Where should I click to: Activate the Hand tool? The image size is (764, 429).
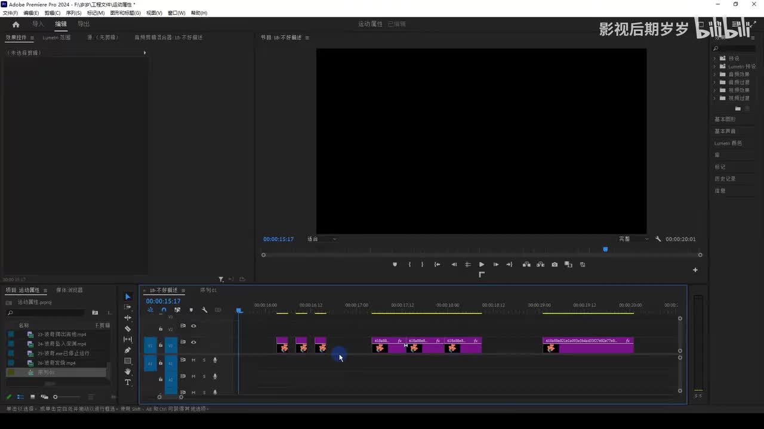tap(128, 372)
